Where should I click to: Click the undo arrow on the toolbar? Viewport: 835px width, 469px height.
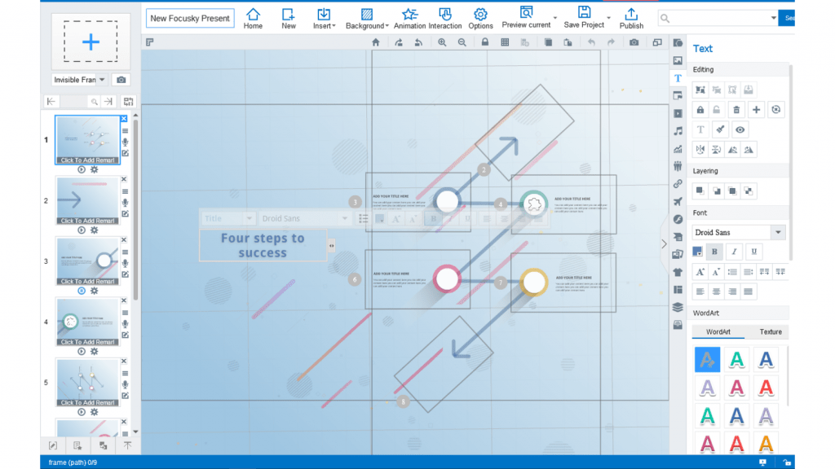pos(593,42)
